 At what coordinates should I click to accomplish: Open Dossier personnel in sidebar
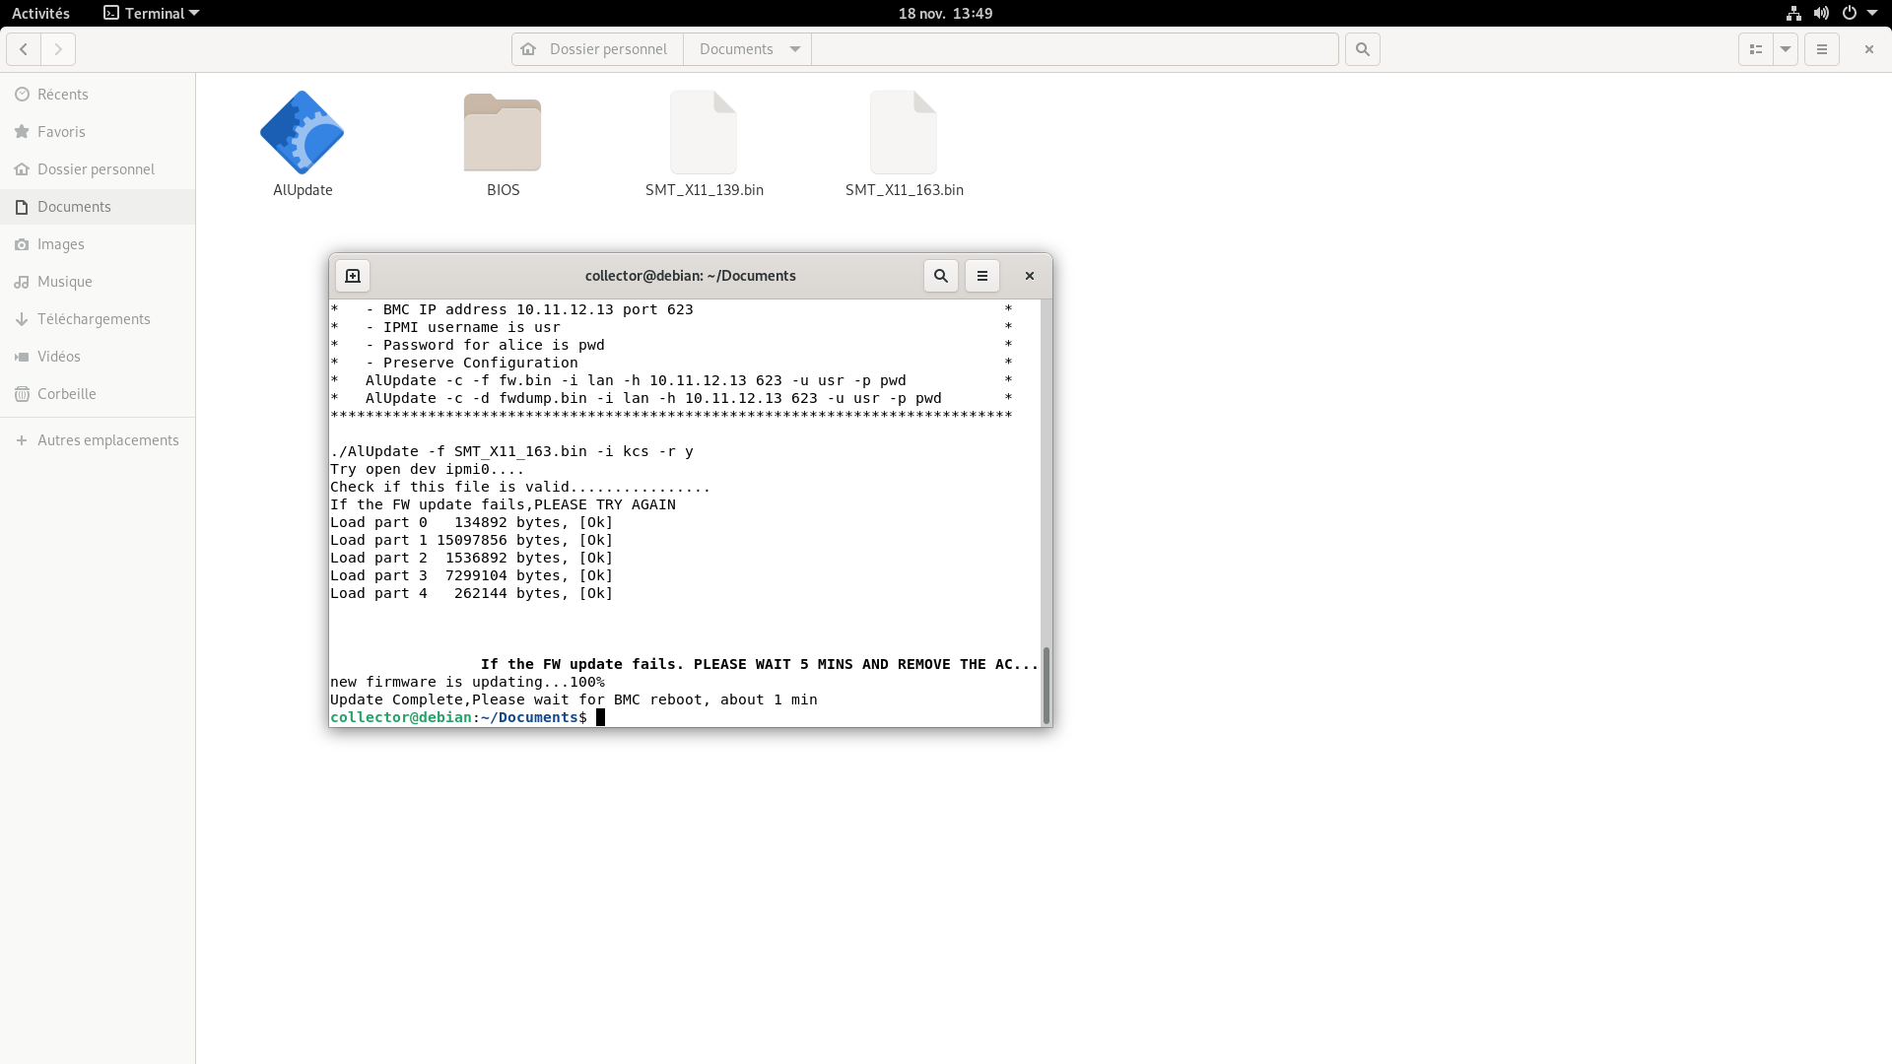(98, 169)
